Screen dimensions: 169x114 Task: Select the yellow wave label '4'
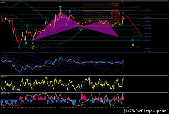click(x=133, y=45)
